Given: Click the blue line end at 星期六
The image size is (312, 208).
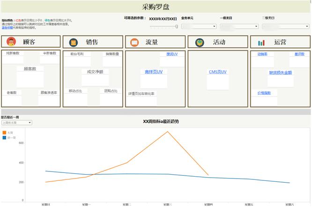Looking at the screenshot, I should coord(290,183).
